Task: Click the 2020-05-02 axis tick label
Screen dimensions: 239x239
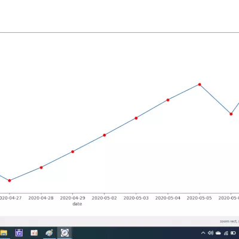Action: point(104,198)
